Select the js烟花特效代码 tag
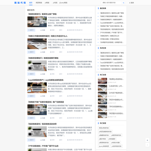Image resolution: width=151 pixels, height=151 pixels. 116,135
